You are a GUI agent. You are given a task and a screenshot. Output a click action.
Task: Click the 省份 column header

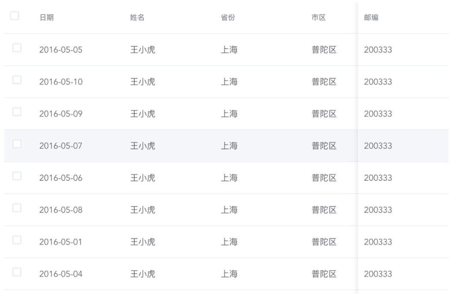pos(227,18)
